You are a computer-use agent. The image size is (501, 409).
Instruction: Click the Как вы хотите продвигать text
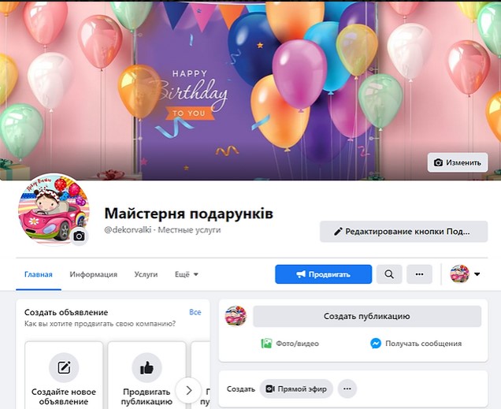click(100, 324)
